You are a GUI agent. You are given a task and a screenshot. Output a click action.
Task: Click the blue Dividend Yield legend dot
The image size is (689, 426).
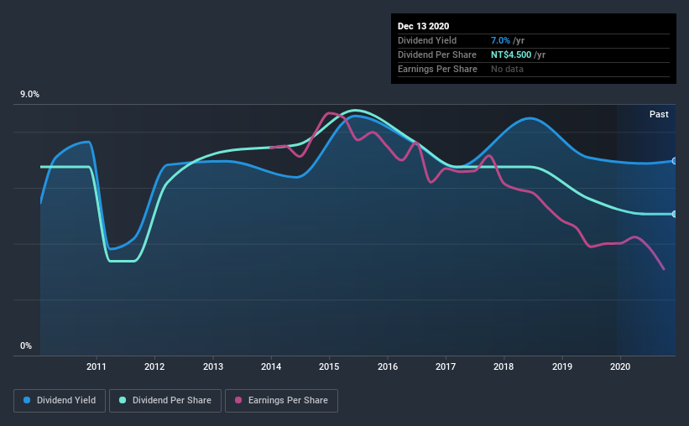click(27, 400)
